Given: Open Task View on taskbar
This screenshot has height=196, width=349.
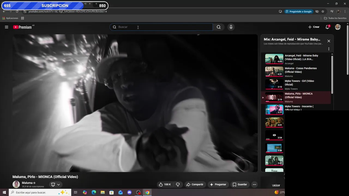Looking at the screenshot, I should point(76,192).
